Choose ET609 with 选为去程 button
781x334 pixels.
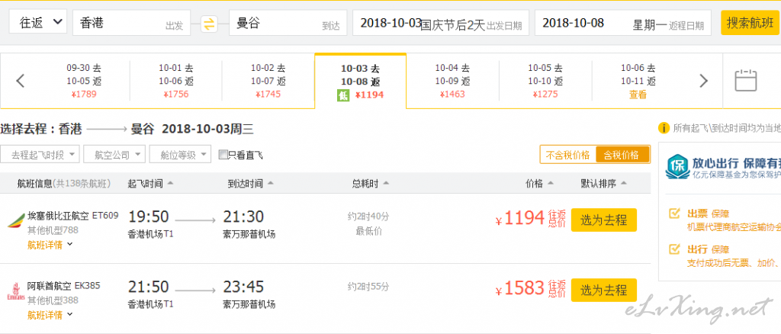pos(604,220)
